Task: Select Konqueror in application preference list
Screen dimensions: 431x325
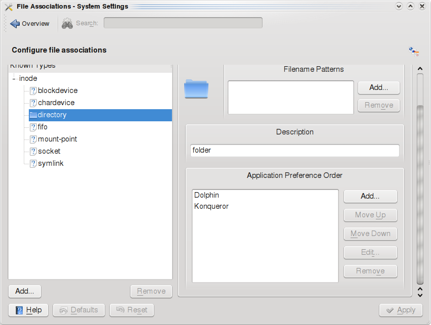Action: coord(211,206)
